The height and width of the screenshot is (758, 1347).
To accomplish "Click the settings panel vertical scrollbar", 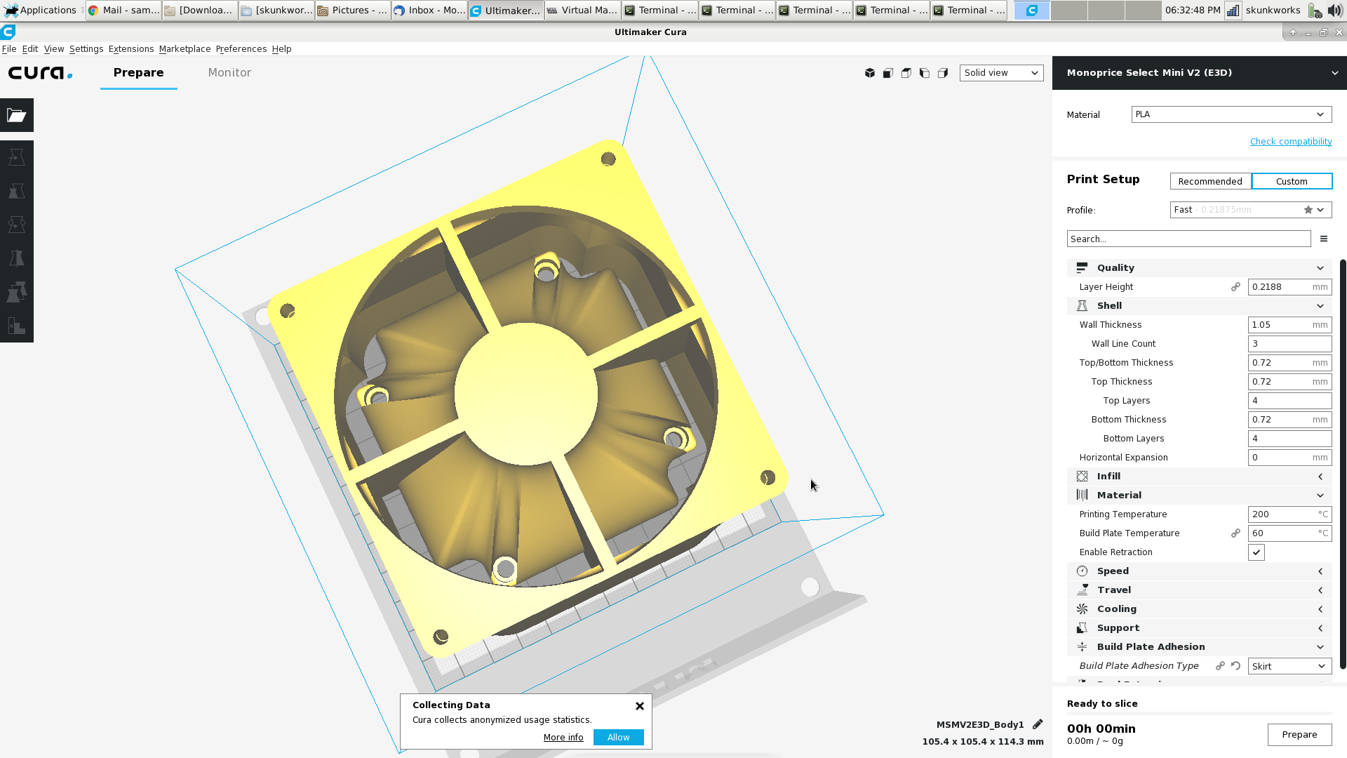I will pos(1343,464).
